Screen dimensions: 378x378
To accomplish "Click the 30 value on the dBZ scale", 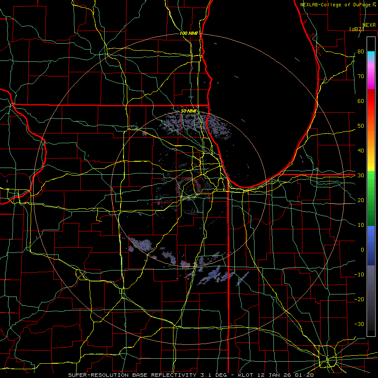I will (x=361, y=176).
